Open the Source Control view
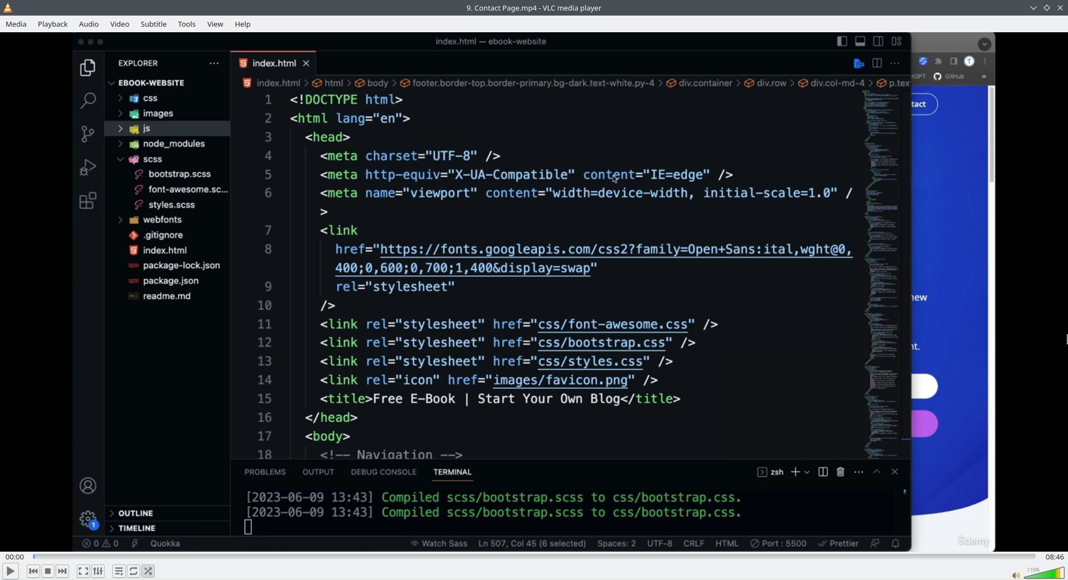1068x580 pixels. click(x=88, y=133)
